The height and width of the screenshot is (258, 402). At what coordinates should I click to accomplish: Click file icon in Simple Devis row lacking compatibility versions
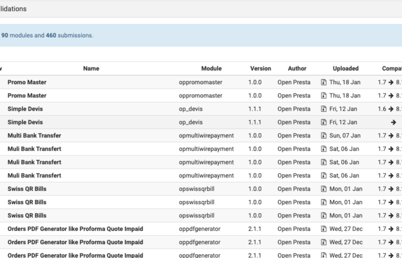pyautogui.click(x=324, y=122)
